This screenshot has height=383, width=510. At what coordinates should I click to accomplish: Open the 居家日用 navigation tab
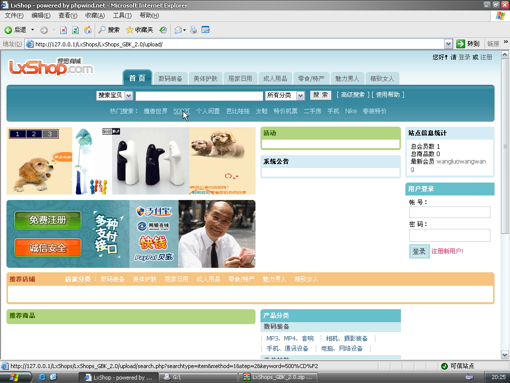click(240, 78)
